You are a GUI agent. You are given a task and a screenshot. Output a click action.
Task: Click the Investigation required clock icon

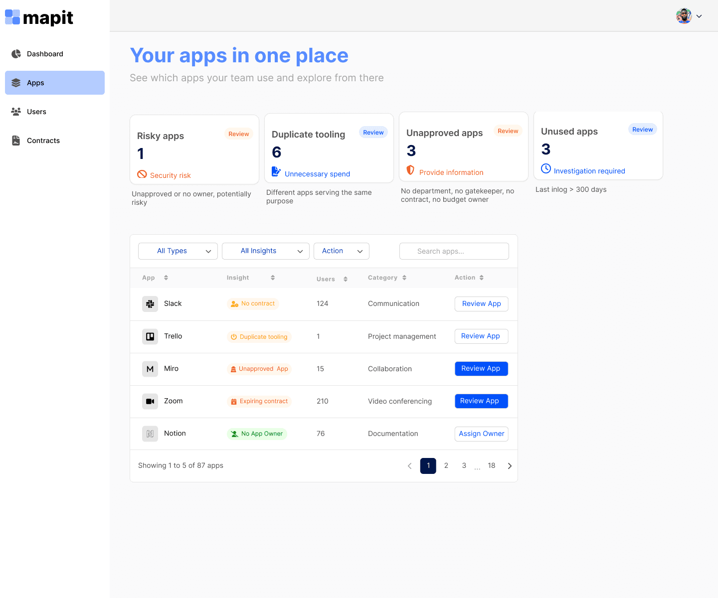coord(546,168)
